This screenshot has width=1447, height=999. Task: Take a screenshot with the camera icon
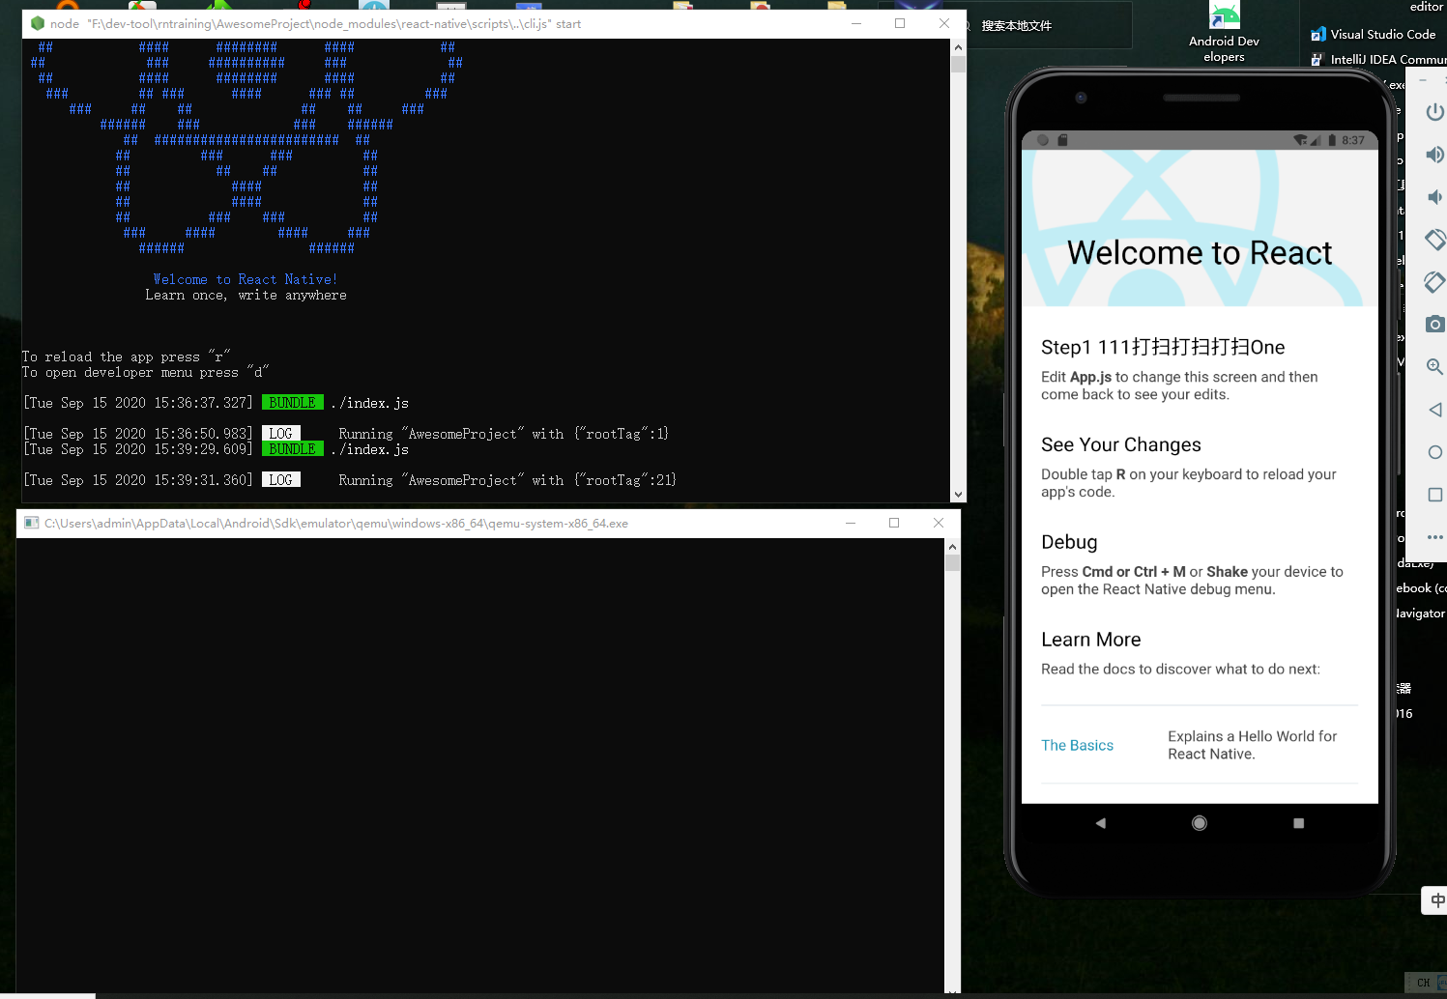tap(1435, 324)
